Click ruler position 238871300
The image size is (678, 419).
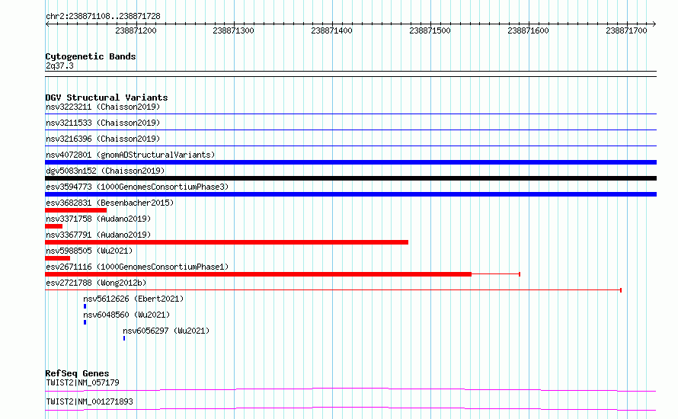pyautogui.click(x=234, y=30)
